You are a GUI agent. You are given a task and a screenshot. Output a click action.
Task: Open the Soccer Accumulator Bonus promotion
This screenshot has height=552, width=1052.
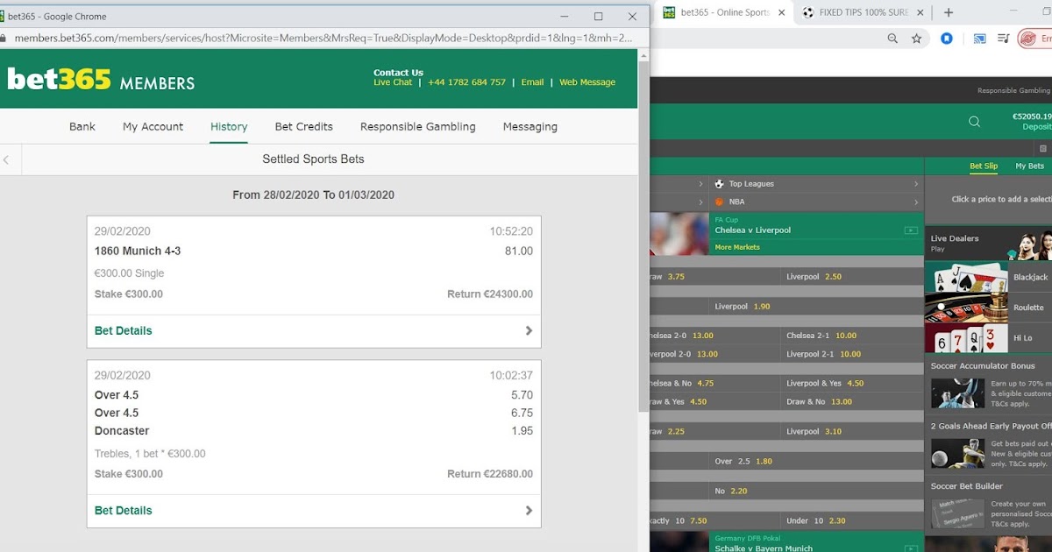click(989, 386)
